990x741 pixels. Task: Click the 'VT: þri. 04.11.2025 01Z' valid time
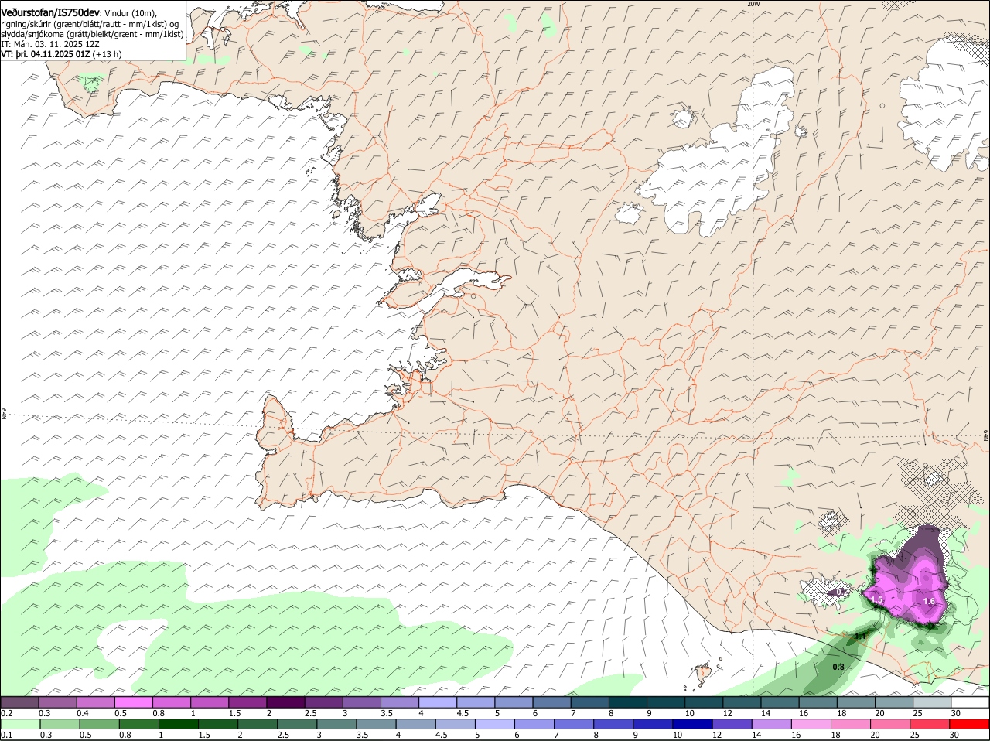(46, 54)
